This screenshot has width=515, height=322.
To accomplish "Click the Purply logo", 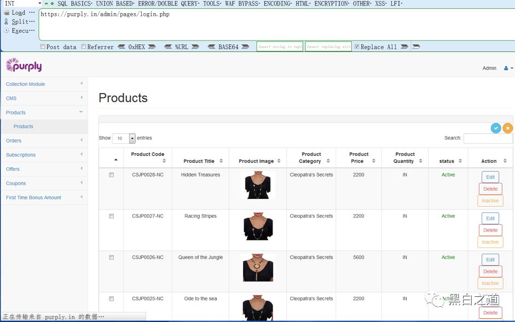I will pos(24,66).
